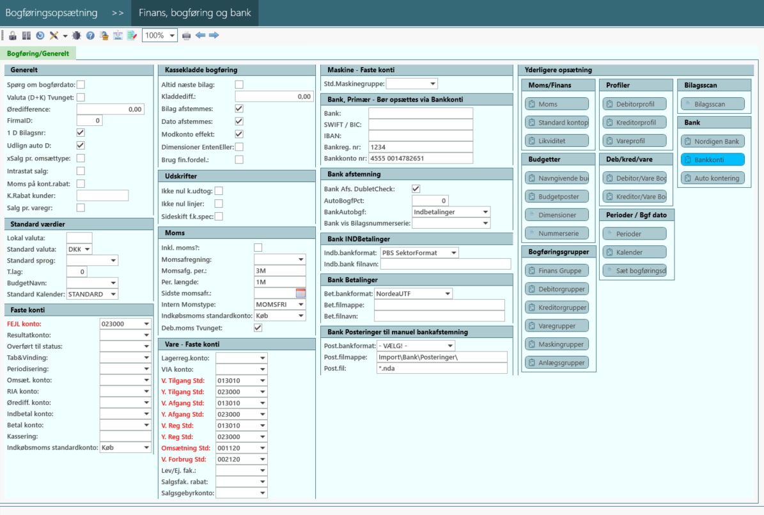Click the Bankkonto nr input field
The image size is (764, 515).
click(420, 158)
